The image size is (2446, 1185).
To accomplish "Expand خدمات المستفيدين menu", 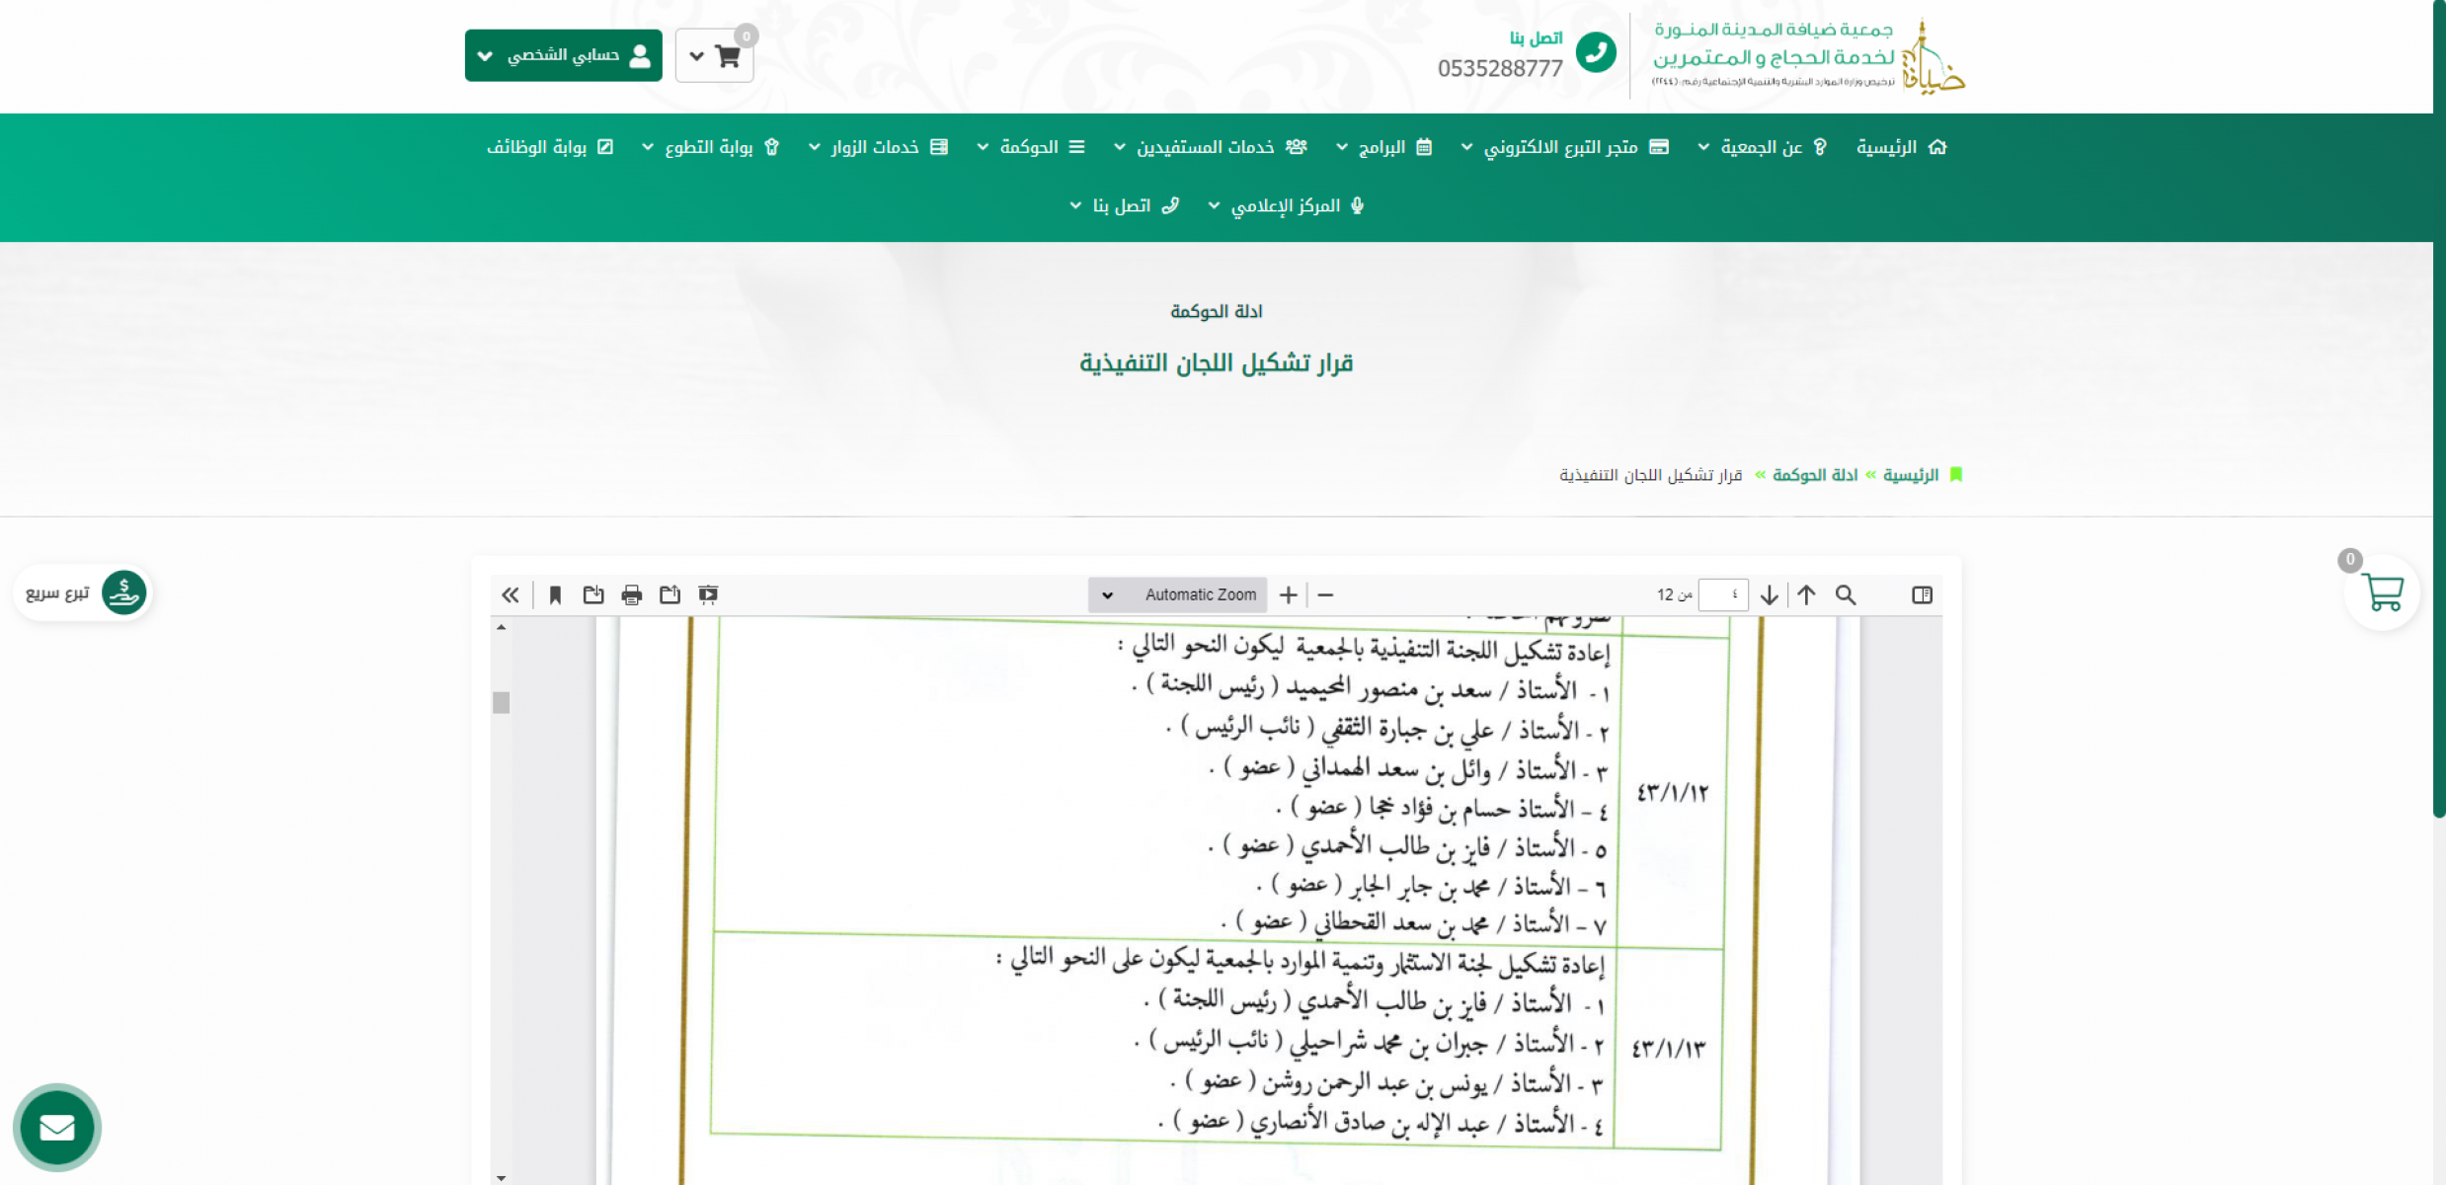I will 1210,147.
